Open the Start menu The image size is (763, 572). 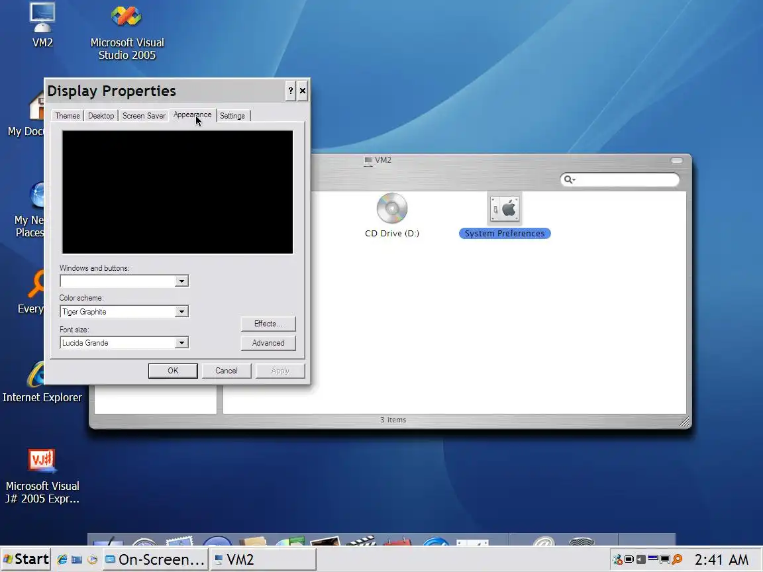(26, 559)
